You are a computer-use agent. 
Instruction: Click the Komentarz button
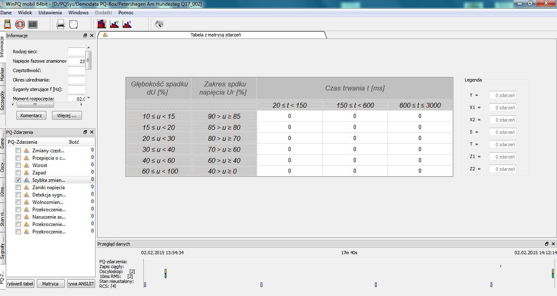coord(31,115)
